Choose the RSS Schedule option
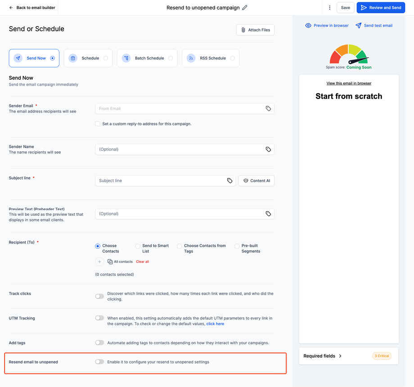This screenshot has height=387, width=414. tap(211, 58)
